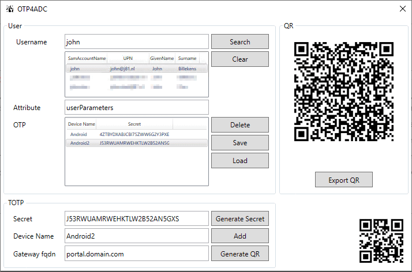Click secret 4ZTBYDXABJCBI7SZWW6G2Y3PXE cell

[134, 134]
